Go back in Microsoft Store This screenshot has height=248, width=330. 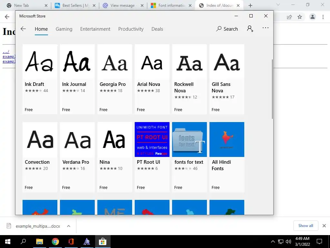(23, 29)
